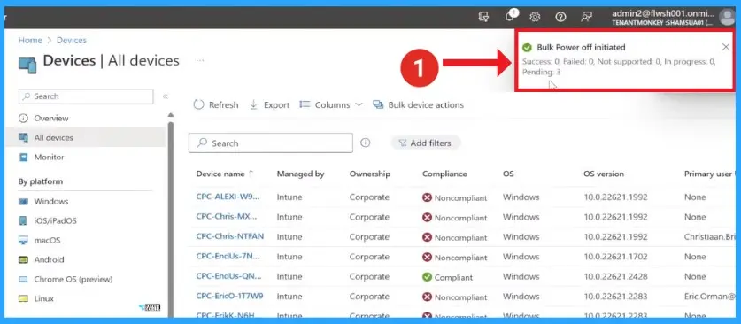Screen dimensions: 741x324
Task: Refresh the device list
Action: (216, 104)
